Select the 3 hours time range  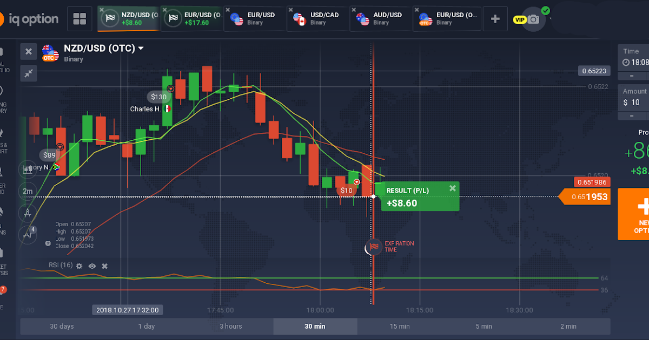[x=231, y=327]
